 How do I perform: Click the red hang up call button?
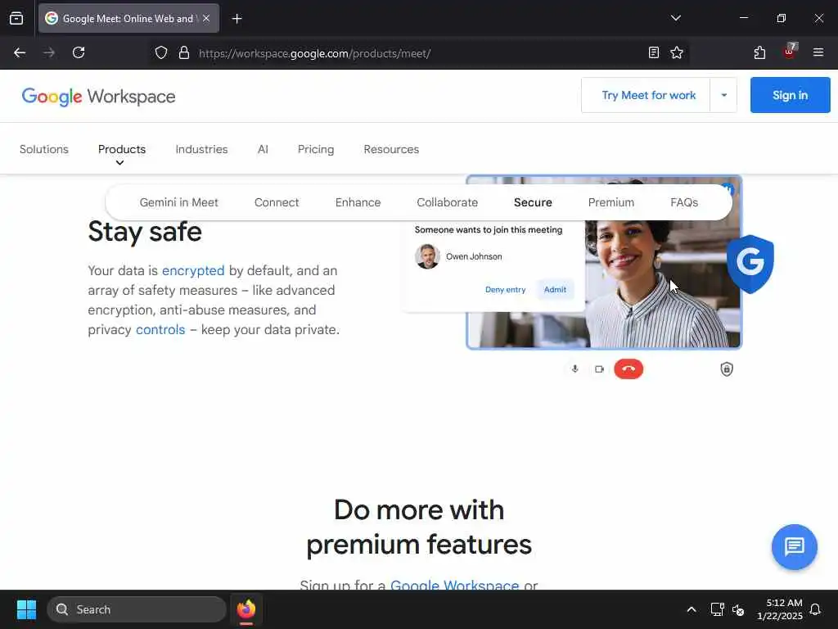click(x=628, y=369)
